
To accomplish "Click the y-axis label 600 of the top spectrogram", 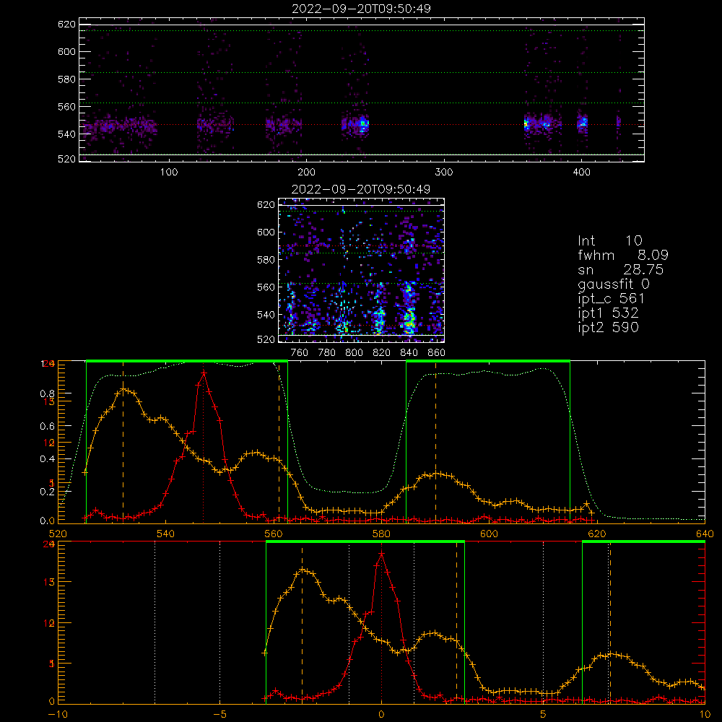I will pos(66,51).
